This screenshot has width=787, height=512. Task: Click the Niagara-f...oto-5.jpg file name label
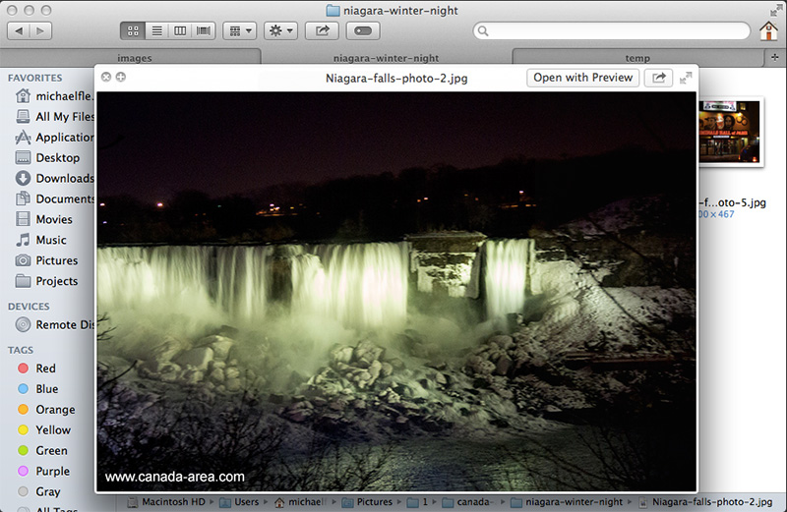pos(732,202)
